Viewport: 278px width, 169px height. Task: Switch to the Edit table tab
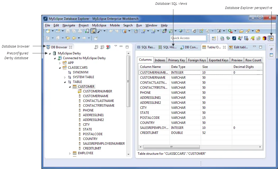click(239, 47)
